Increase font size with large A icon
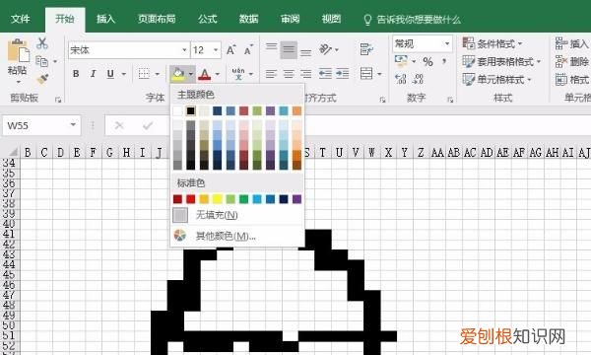The image size is (591, 355). (x=231, y=49)
